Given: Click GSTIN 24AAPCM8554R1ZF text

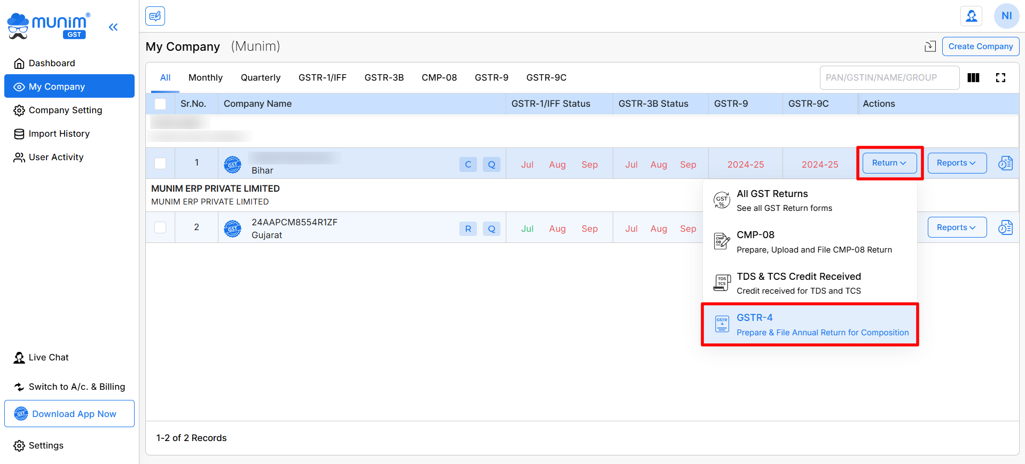Looking at the screenshot, I should click(x=294, y=222).
